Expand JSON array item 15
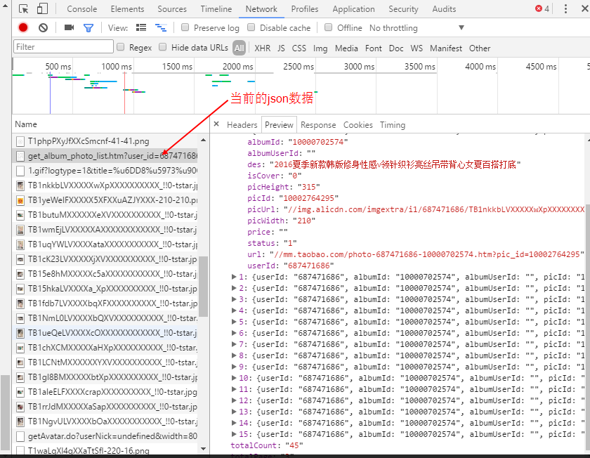This screenshot has width=590, height=458. [x=234, y=434]
